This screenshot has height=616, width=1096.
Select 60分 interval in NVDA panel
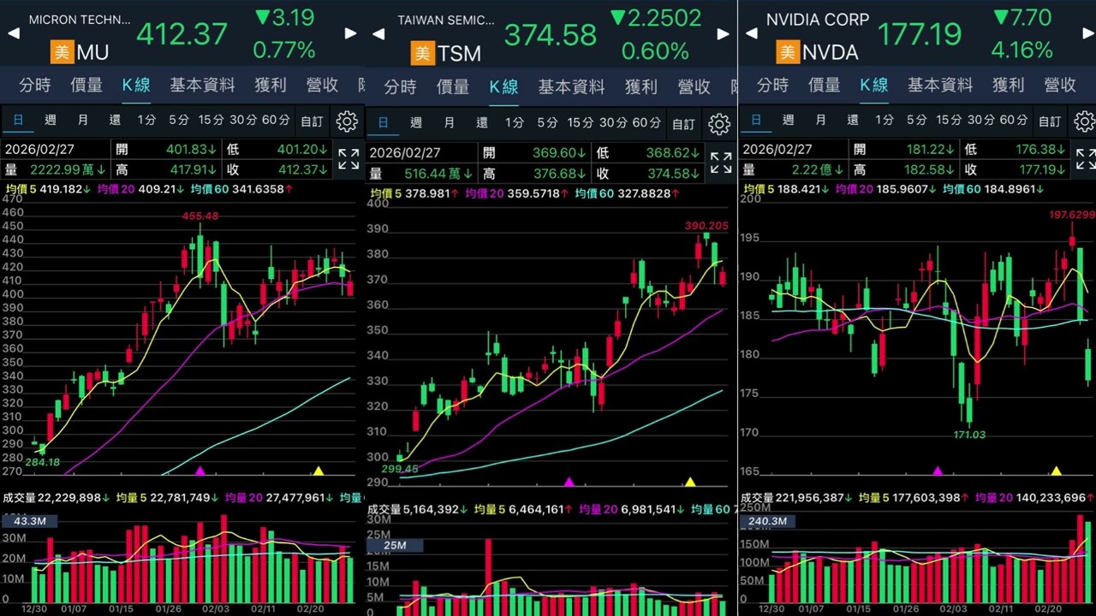1014,121
